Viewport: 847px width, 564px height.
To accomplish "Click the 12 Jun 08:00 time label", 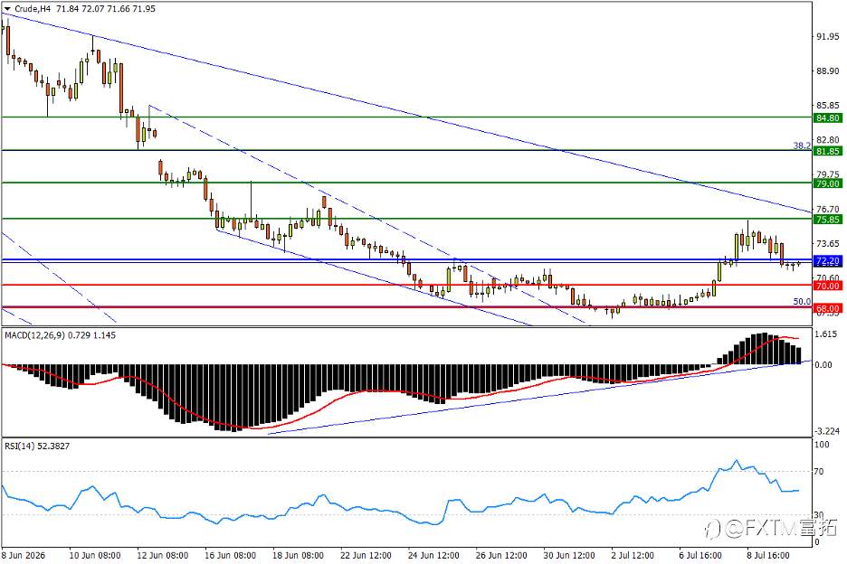I will click(x=163, y=555).
